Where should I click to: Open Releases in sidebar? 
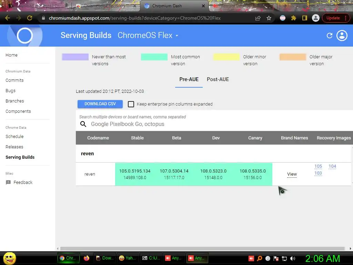[14, 147]
